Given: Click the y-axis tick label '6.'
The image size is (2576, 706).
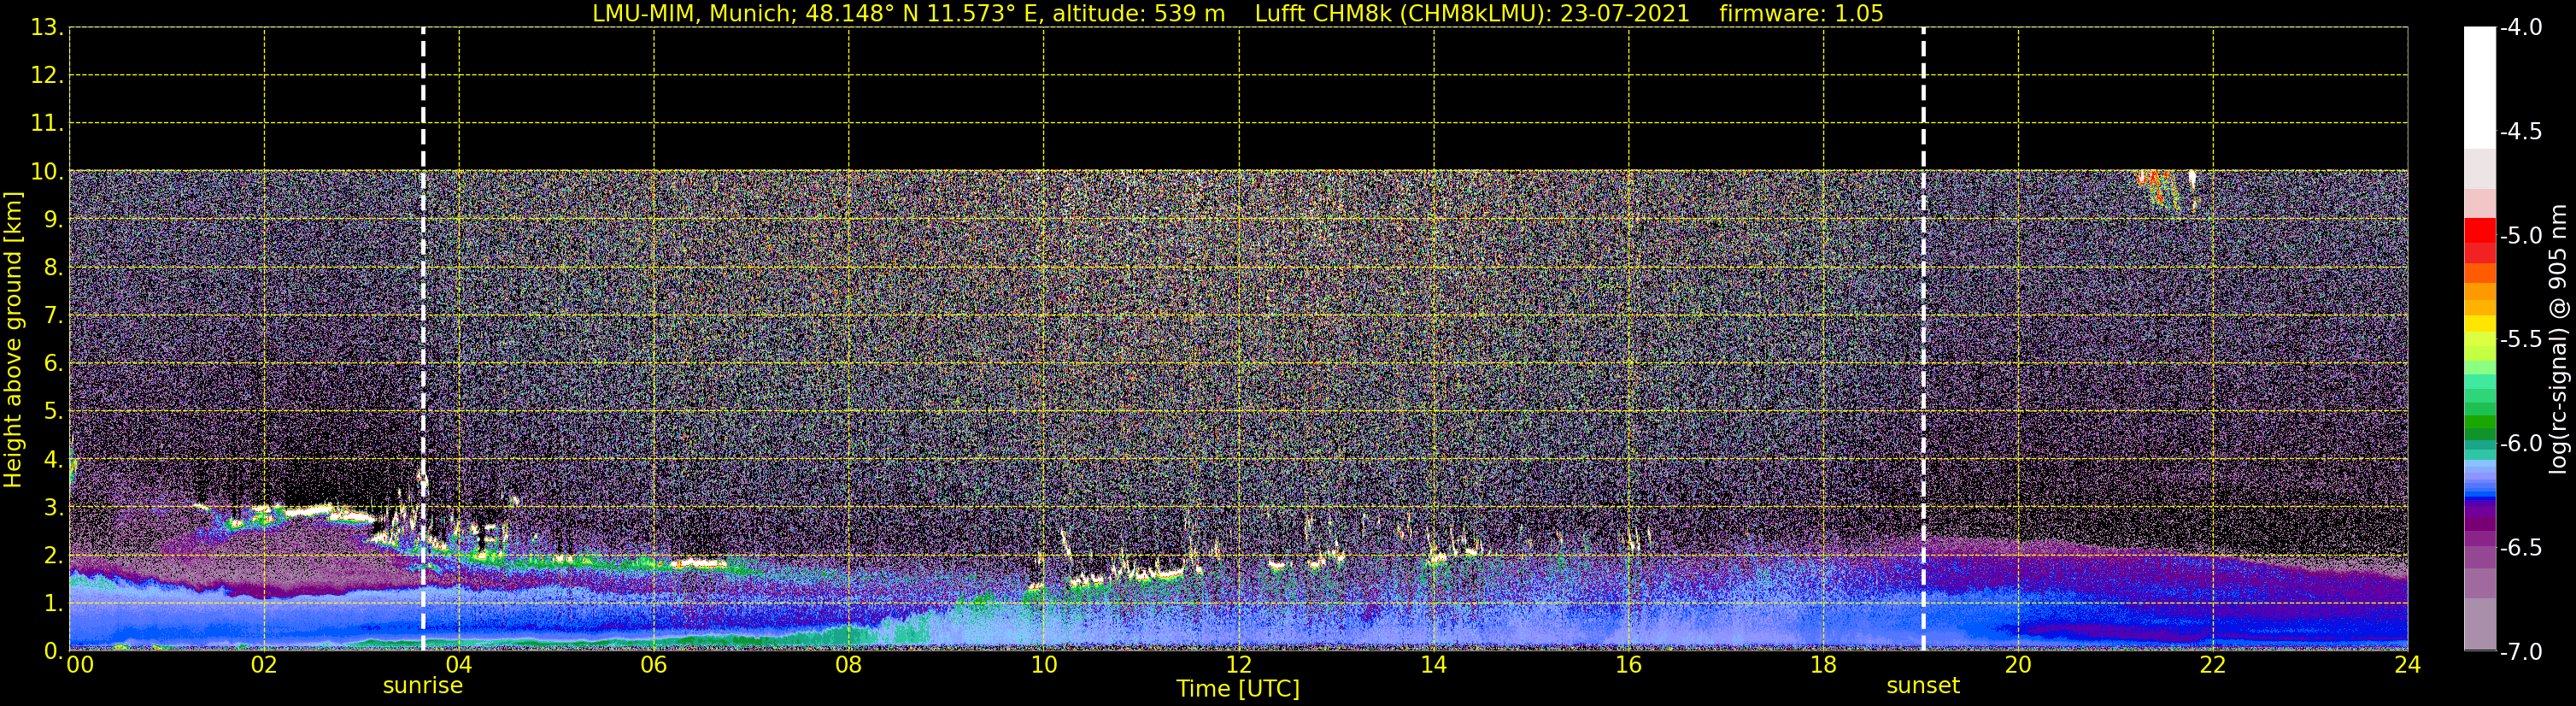Looking at the screenshot, I should [54, 364].
